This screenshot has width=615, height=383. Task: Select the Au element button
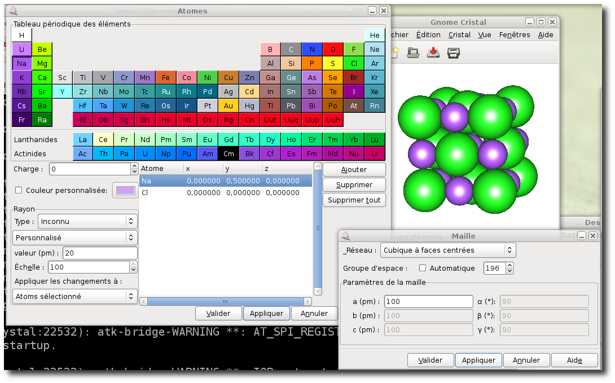tap(229, 106)
